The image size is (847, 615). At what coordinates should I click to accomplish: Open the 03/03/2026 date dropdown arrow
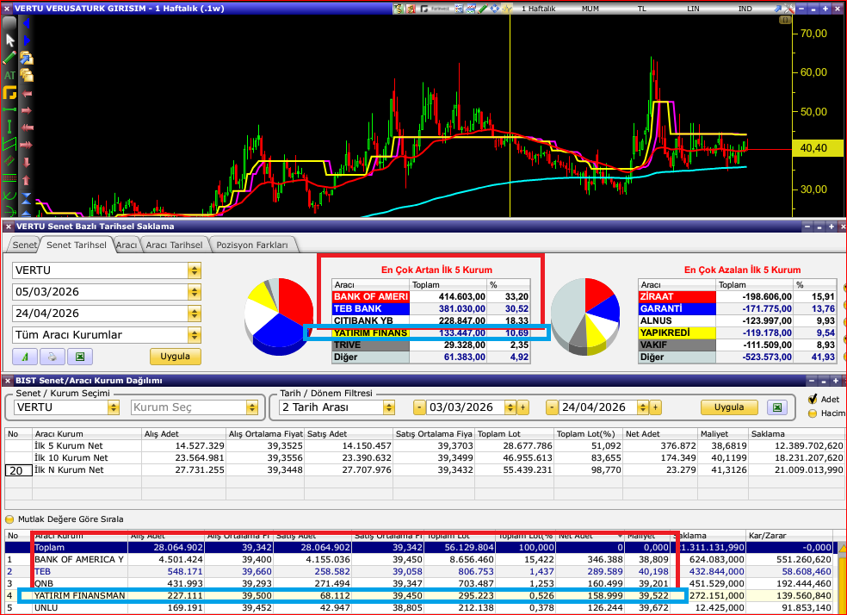coord(510,407)
